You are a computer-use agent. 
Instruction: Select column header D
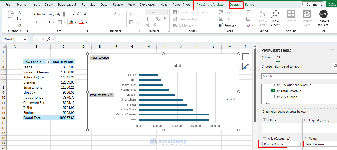pyautogui.click(x=83, y=46)
